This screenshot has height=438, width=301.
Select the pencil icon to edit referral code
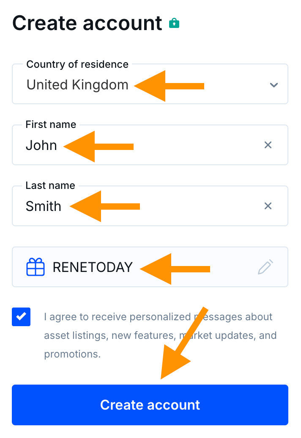click(x=265, y=267)
